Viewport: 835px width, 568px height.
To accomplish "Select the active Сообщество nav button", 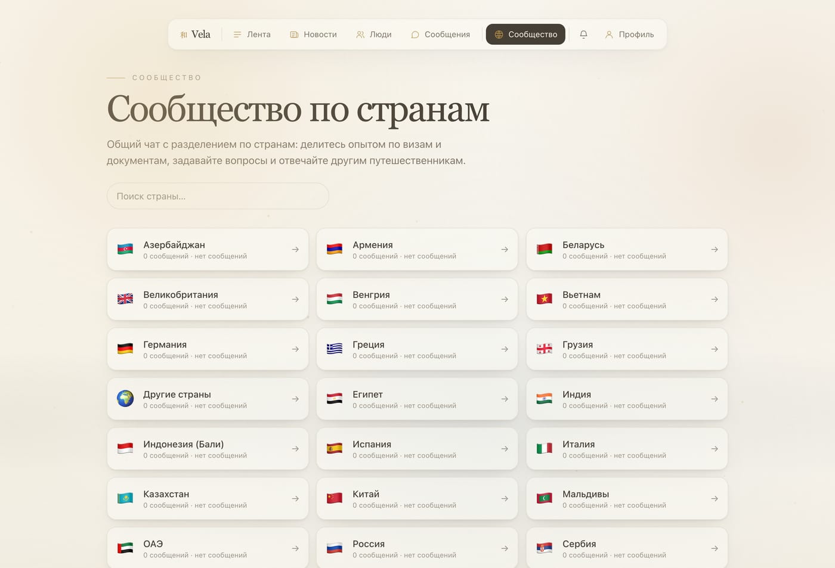I will pyautogui.click(x=525, y=35).
